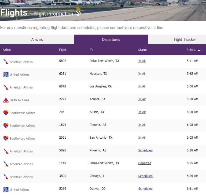The image size is (206, 196).
Task: Click destination Houston, TX
Action: 98,73
